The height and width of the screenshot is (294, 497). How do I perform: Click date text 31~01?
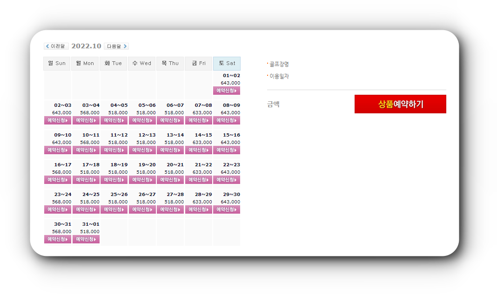(91, 224)
